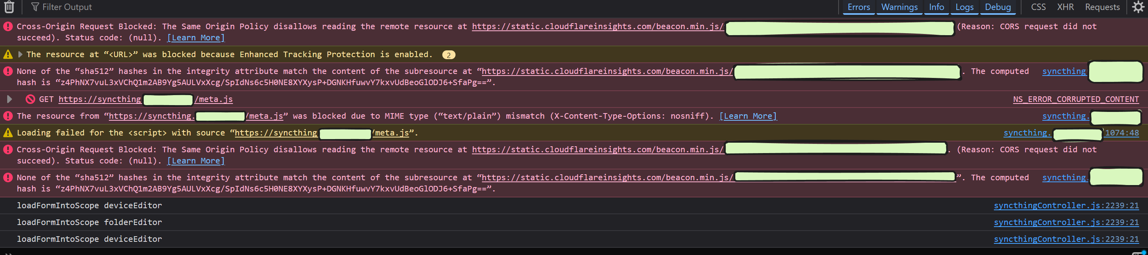Image resolution: width=1148 pixels, height=255 pixels.
Task: Expand the Enhanced Tracking Protection warning group
Action: [x=20, y=55]
